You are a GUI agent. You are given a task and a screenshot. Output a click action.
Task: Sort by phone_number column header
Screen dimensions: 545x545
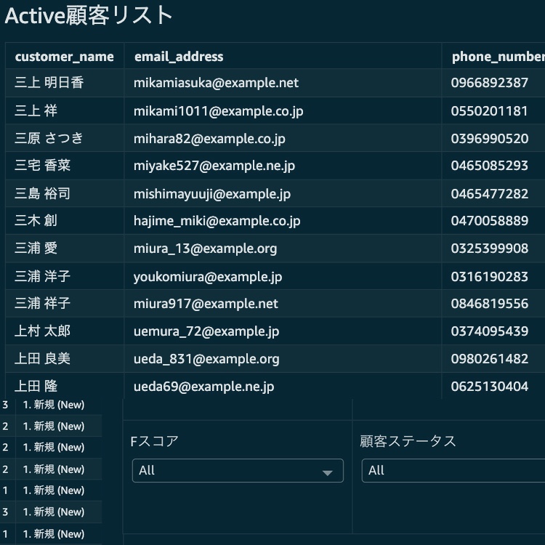497,57
